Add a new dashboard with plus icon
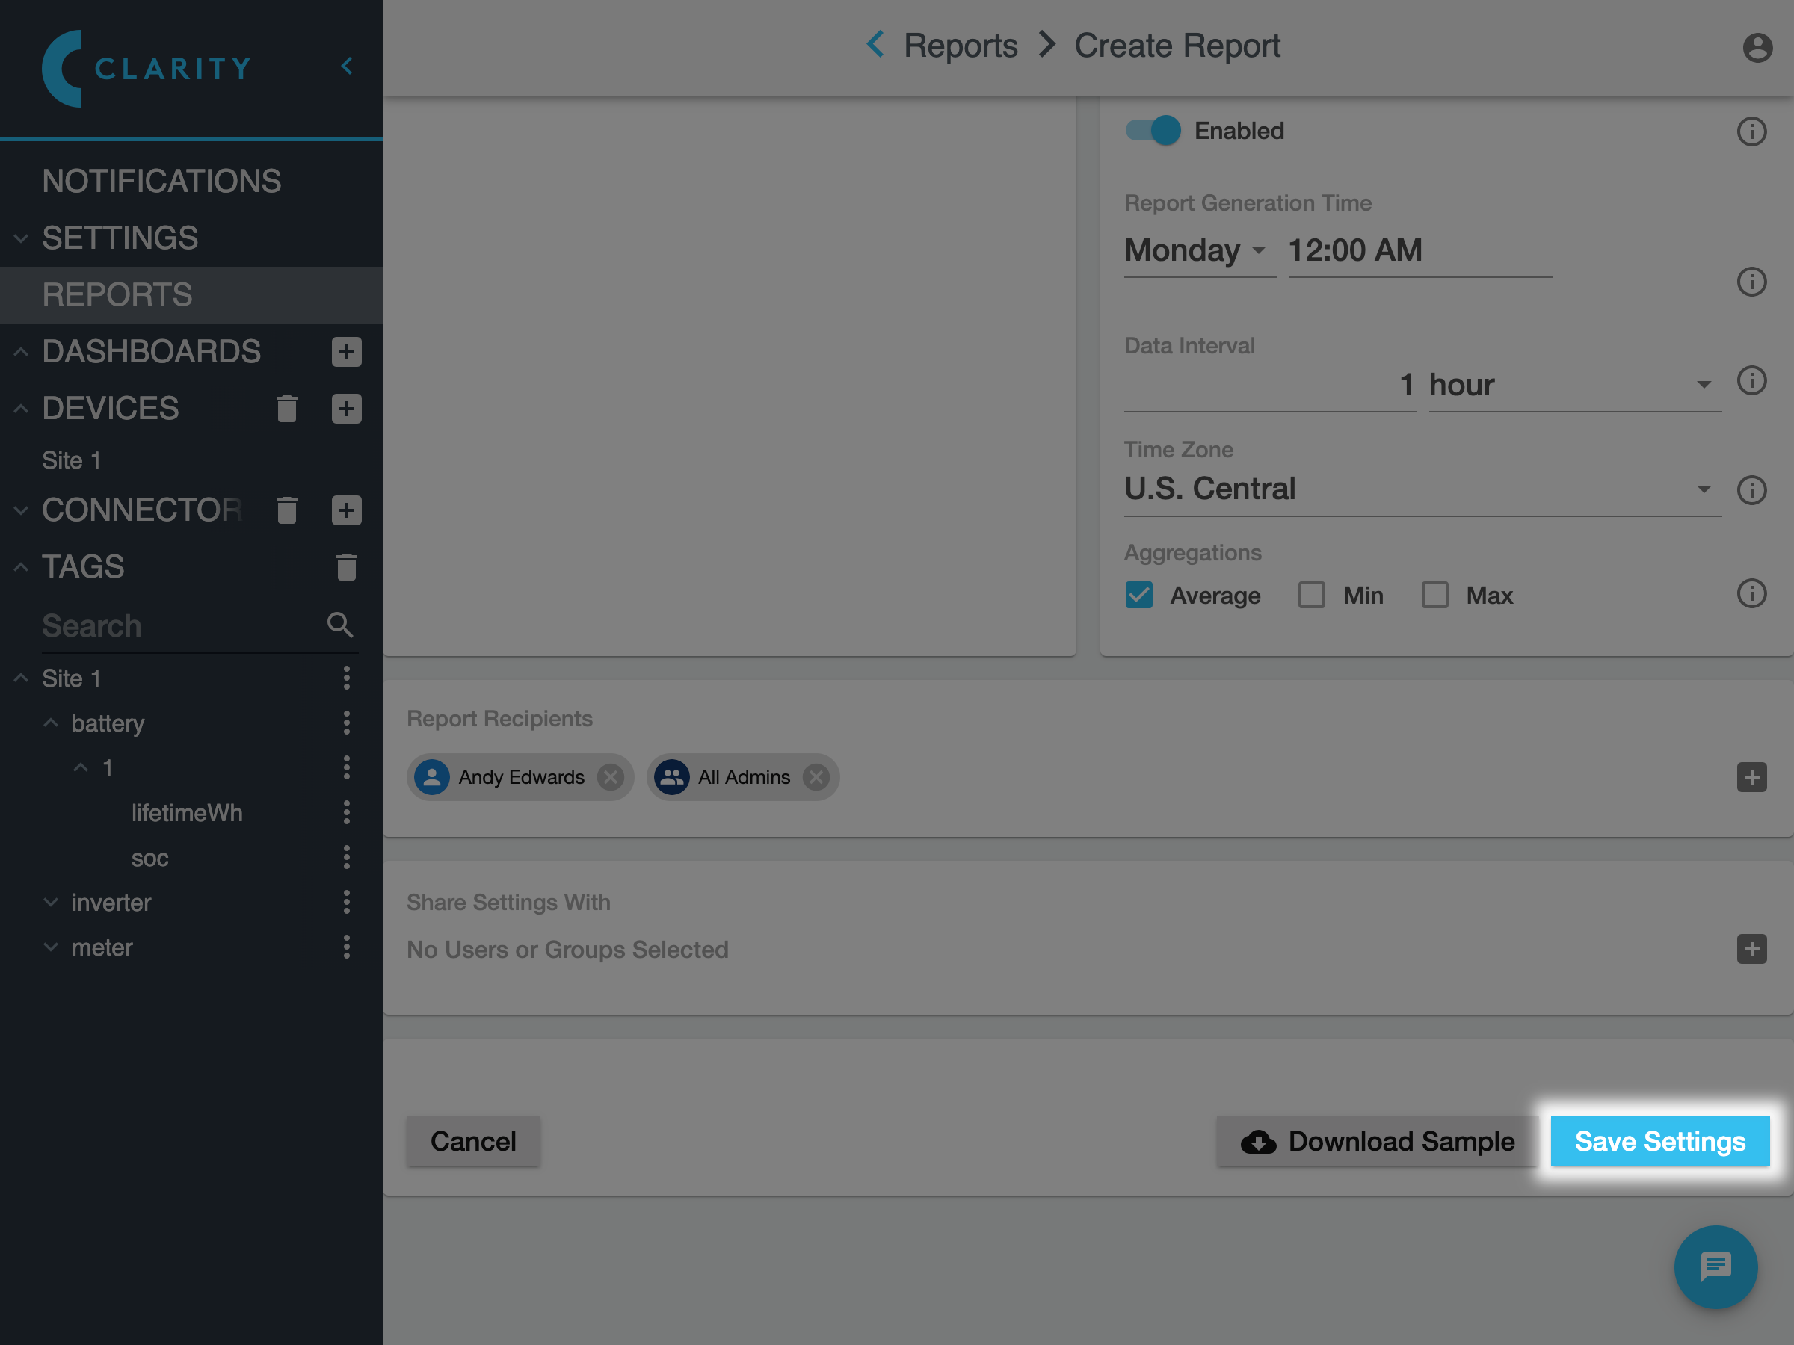The image size is (1794, 1345). 346,352
